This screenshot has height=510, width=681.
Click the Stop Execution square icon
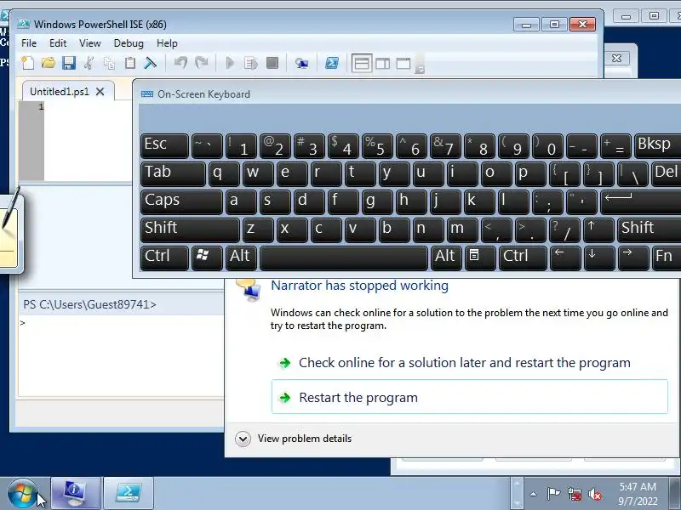coord(272,63)
